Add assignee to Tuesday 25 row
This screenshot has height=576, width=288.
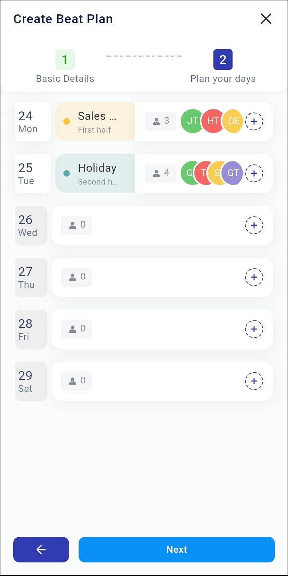click(254, 173)
